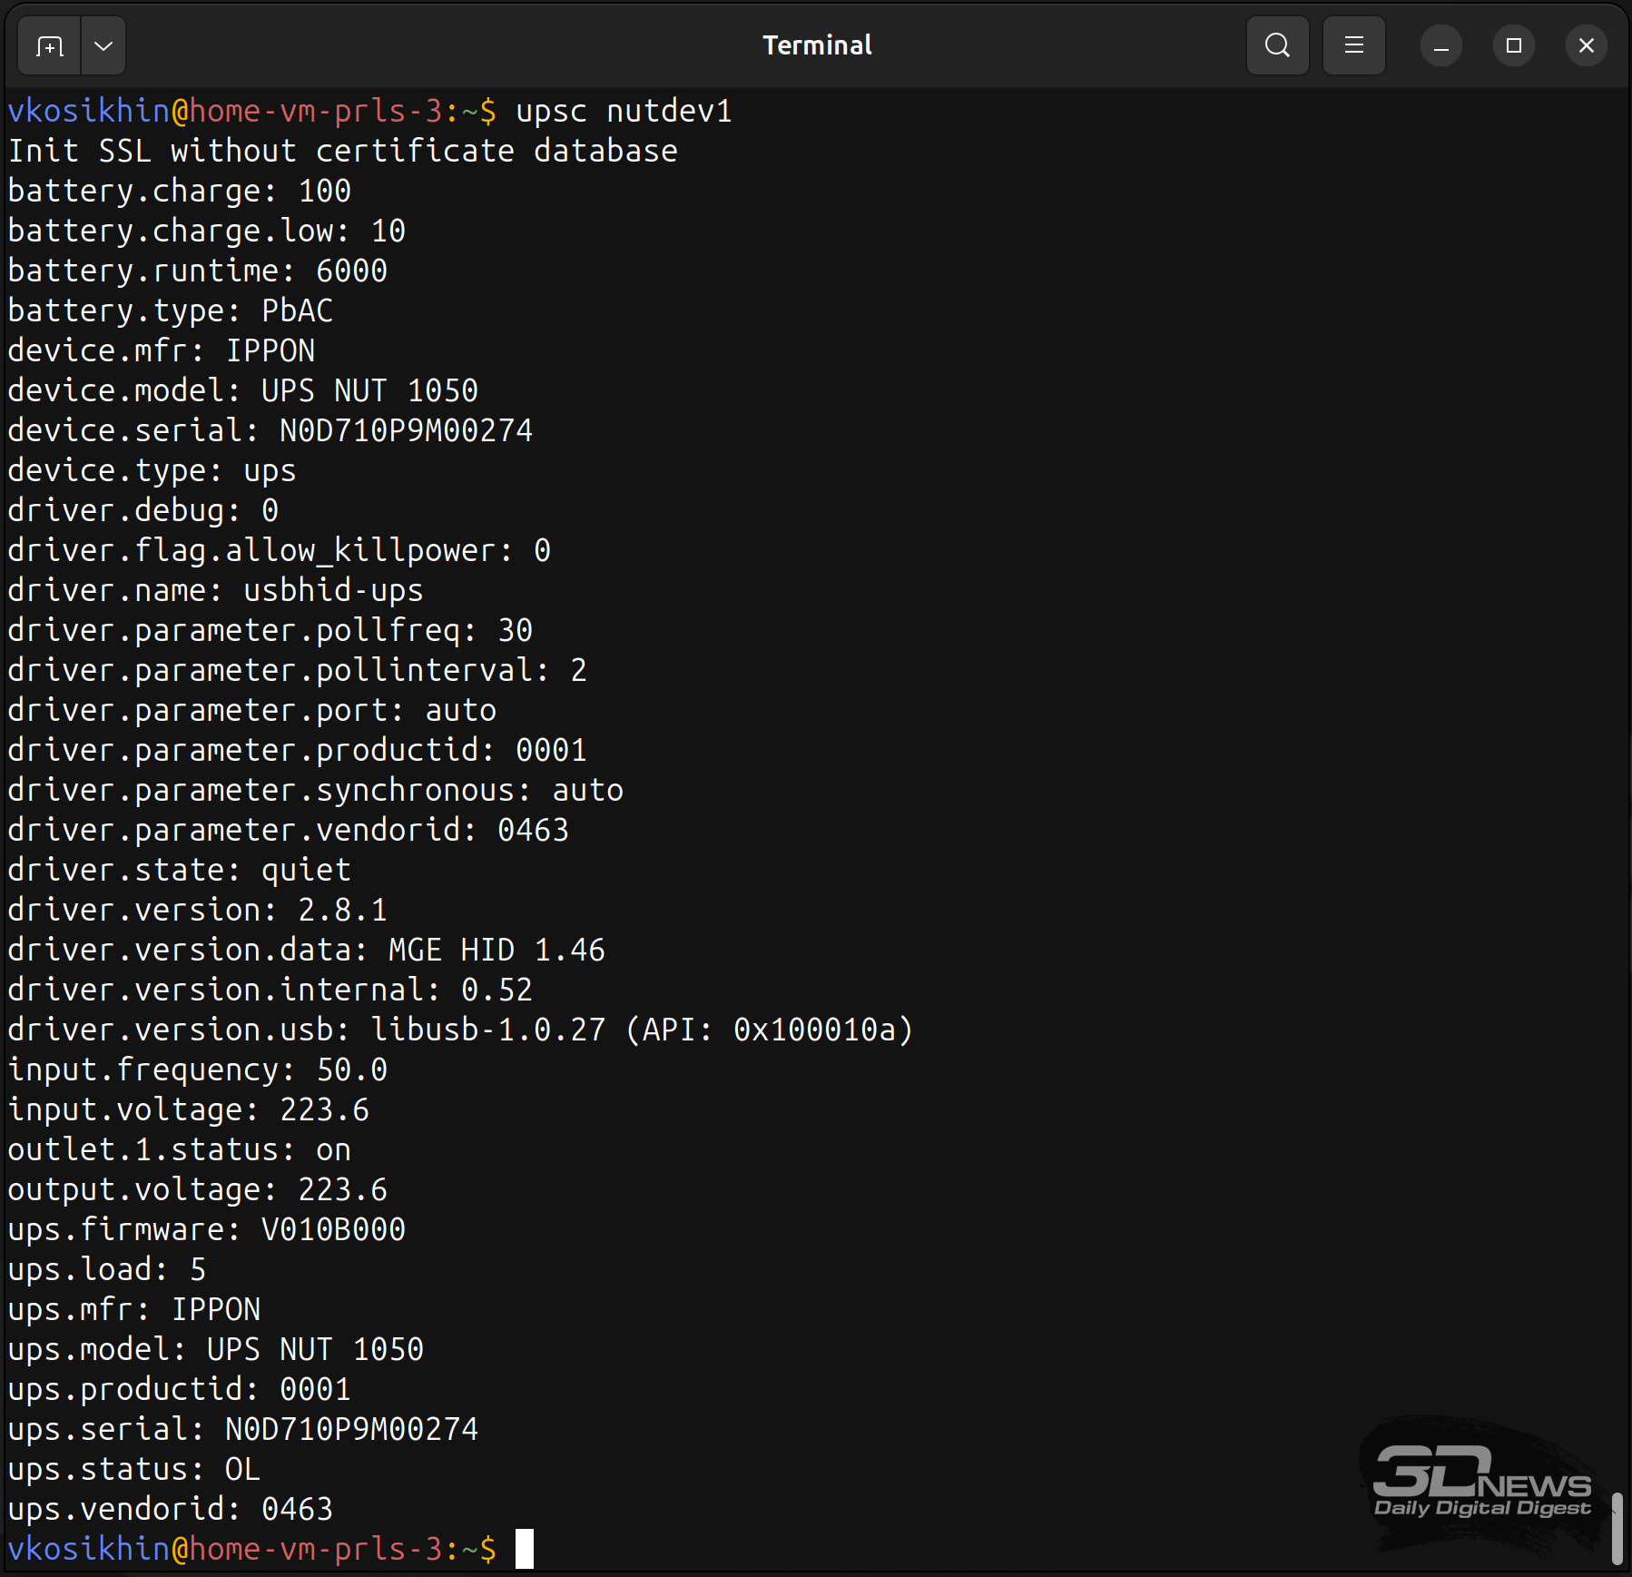Viewport: 1632px width, 1577px height.
Task: Open the terminal search tool
Action: coord(1277,45)
